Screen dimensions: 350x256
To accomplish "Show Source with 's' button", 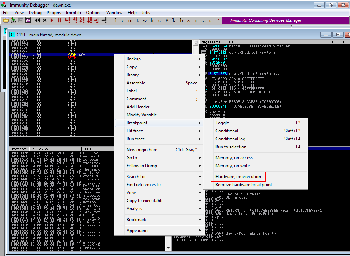I will pos(210,20).
